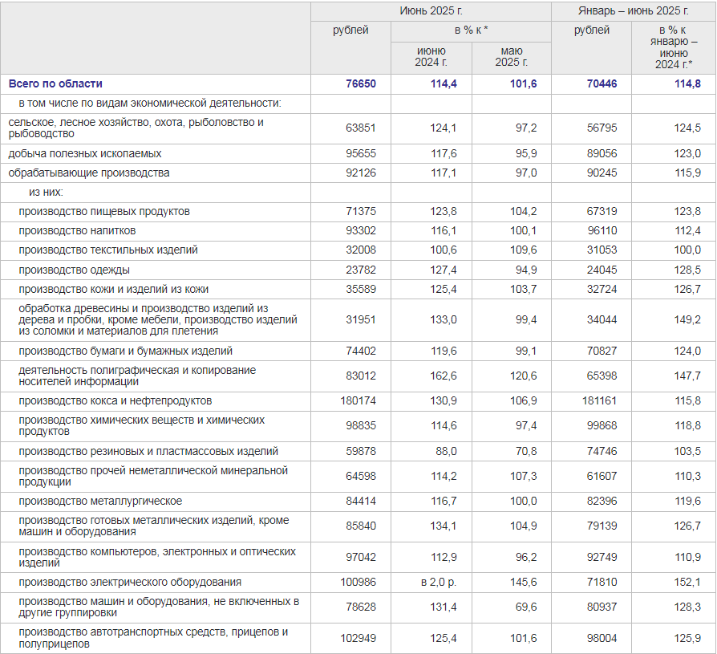This screenshot has height=654, width=717.
Task: Click the "июню 2024 г." subheader
Action: coord(431,56)
